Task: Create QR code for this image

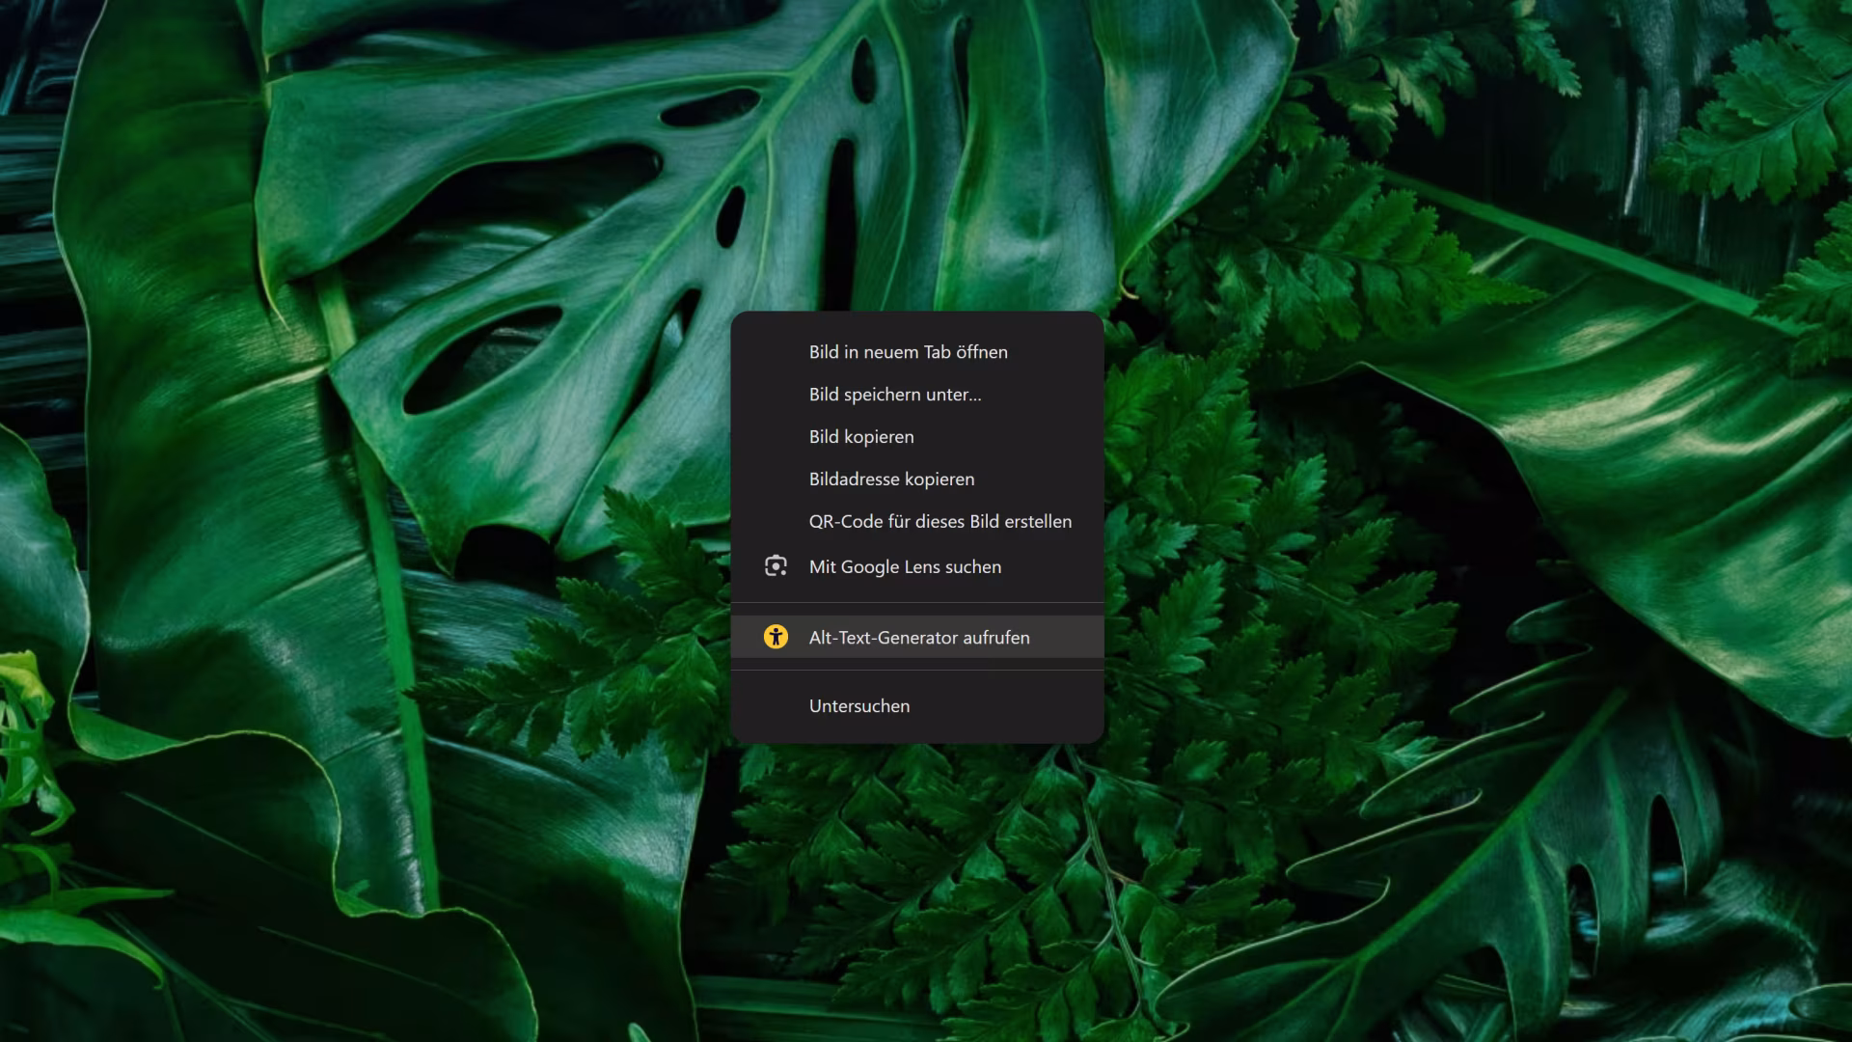Action: pos(940,522)
